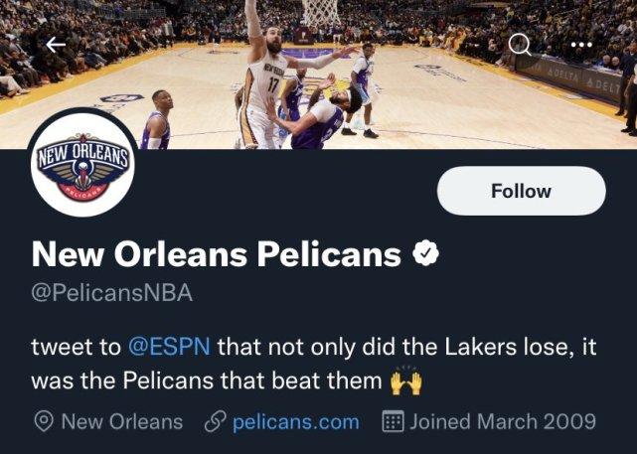637x454 pixels.
Task: Click the @PelicansNBA handle
Action: [112, 293]
